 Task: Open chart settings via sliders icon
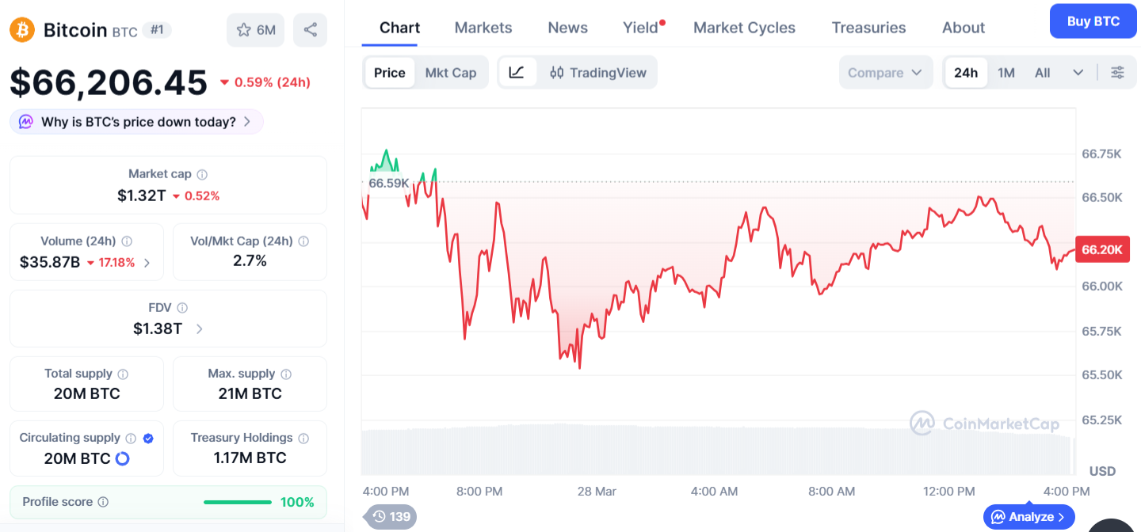[1117, 72]
